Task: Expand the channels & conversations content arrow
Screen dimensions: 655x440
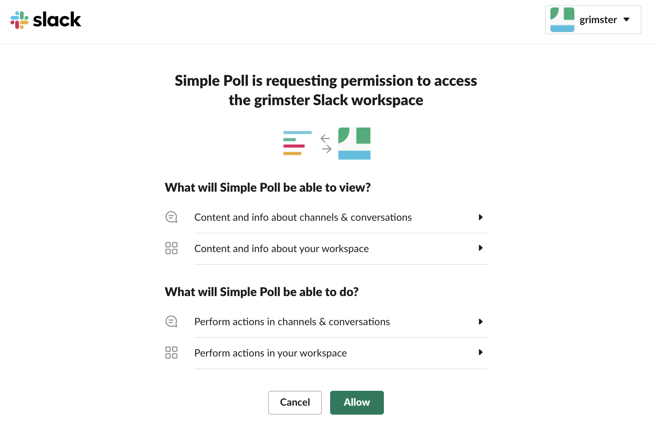Action: pyautogui.click(x=481, y=217)
